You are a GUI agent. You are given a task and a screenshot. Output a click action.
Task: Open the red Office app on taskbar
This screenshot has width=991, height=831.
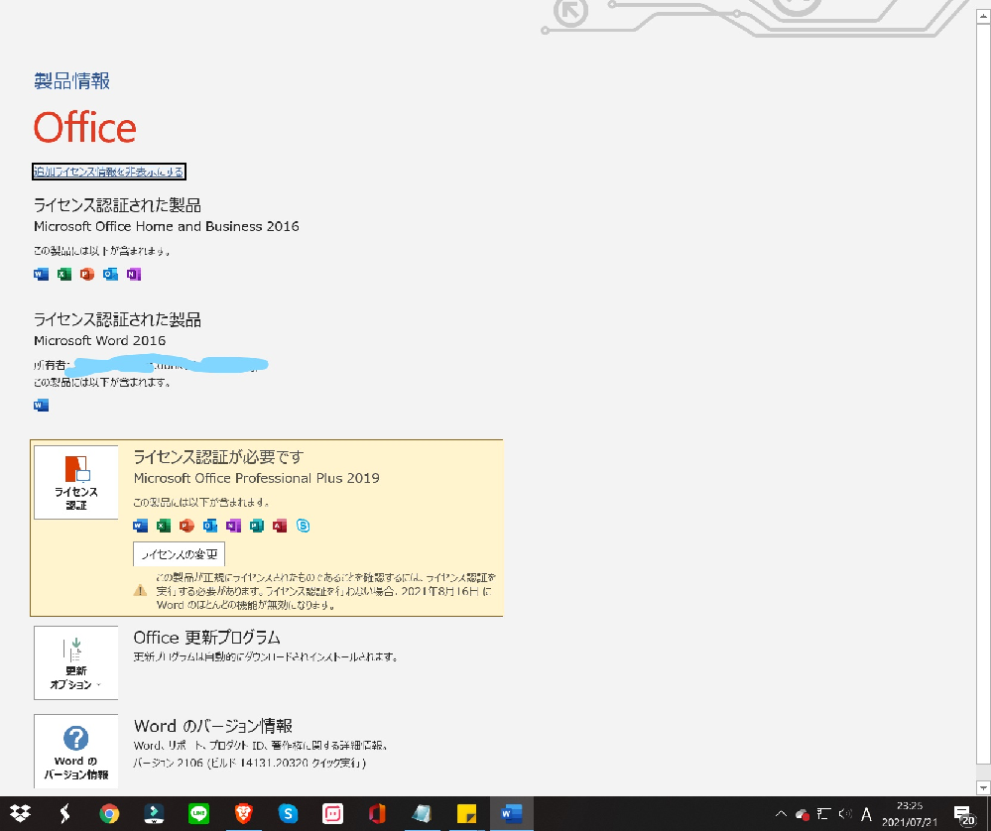click(377, 814)
